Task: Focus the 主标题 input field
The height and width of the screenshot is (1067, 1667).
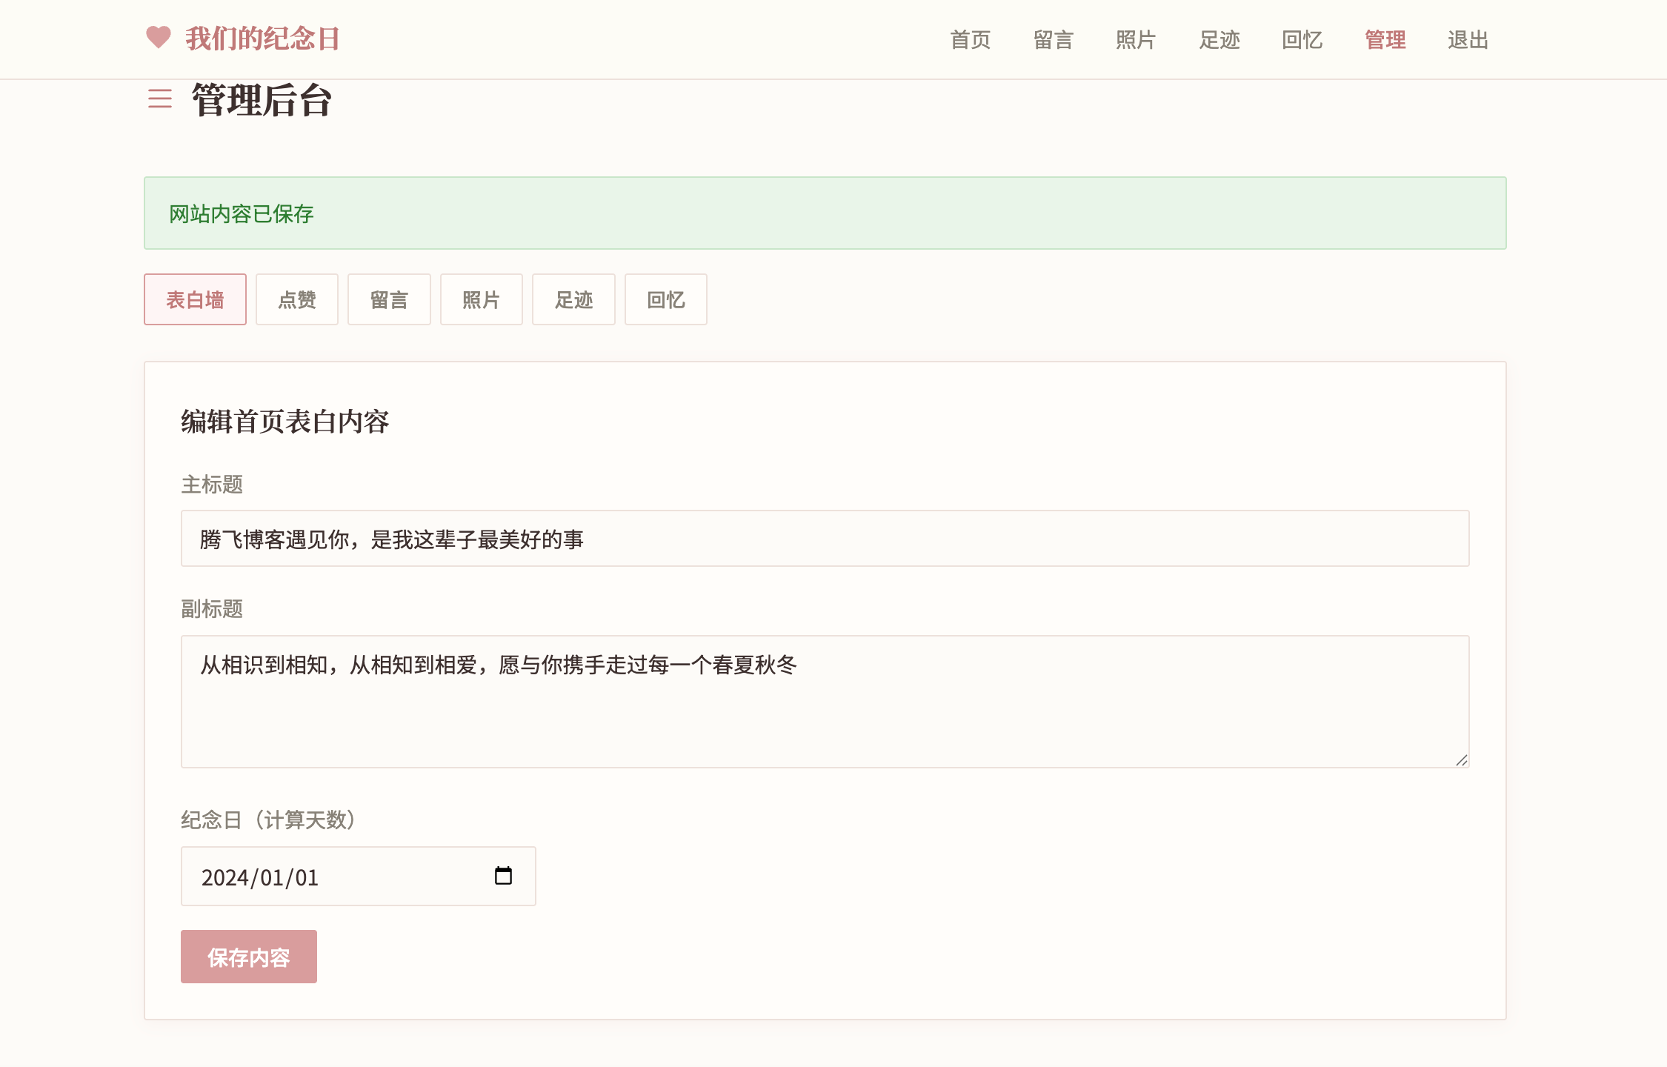Action: coord(825,539)
